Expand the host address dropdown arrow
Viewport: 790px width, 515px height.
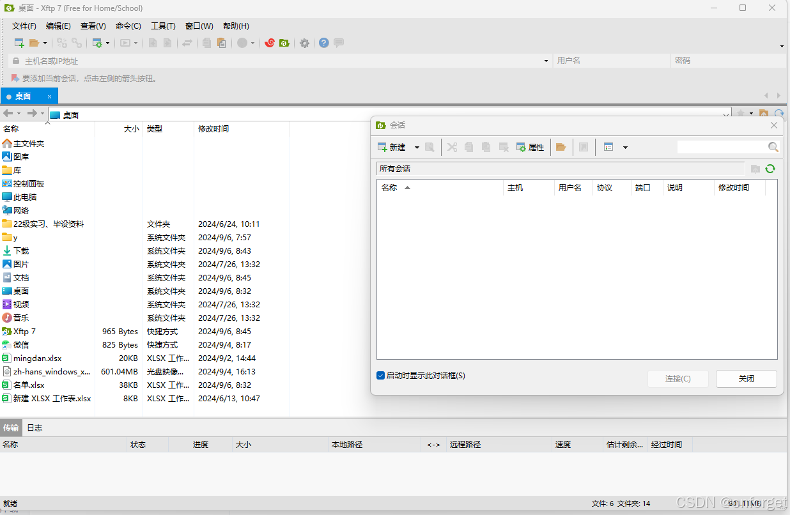546,61
